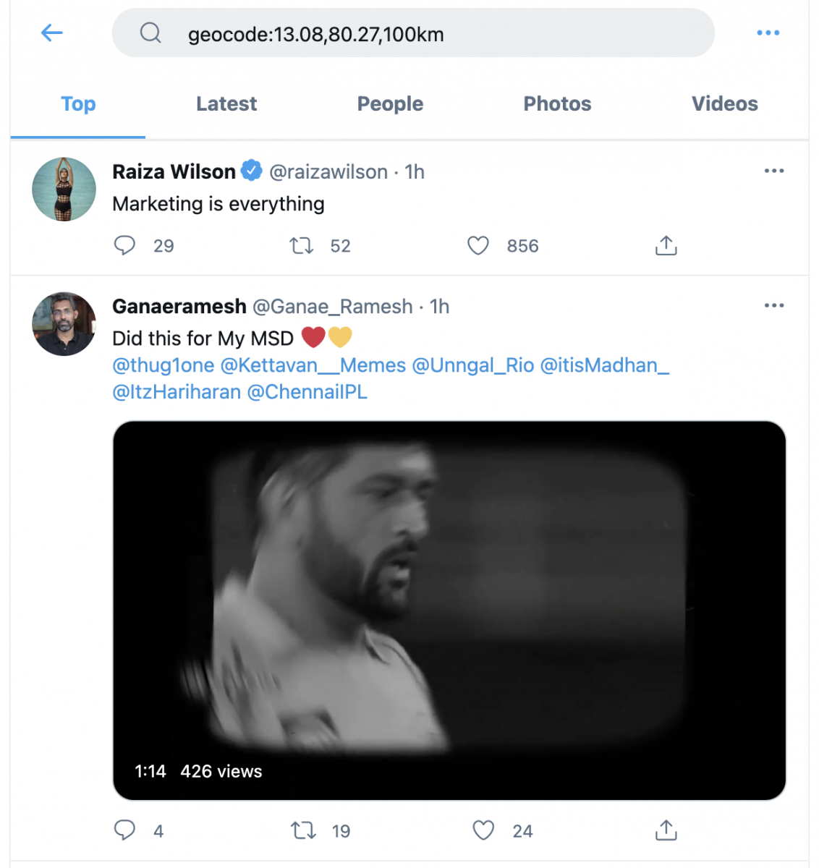Reply to Raiza Wilson's tweet
819x868 pixels.
124,246
